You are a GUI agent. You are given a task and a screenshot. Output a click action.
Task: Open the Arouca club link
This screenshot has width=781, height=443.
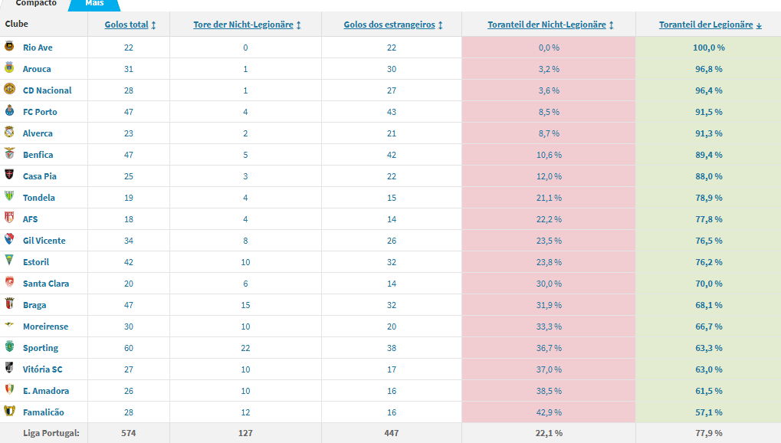click(x=37, y=69)
